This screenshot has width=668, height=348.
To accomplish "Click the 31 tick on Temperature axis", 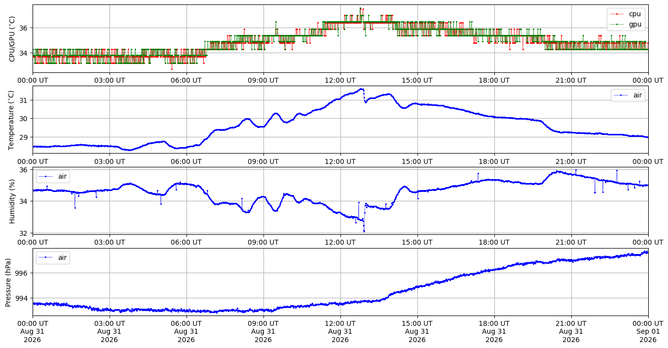I will click(x=25, y=100).
